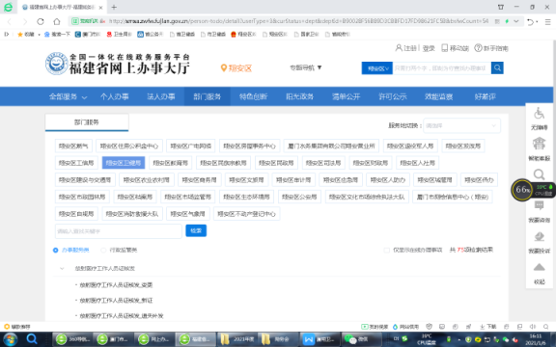Open the 好差评 nav tab
The image size is (556, 347).
point(486,96)
